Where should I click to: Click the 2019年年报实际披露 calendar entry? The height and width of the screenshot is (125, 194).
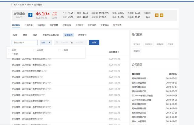(x=141, y=100)
